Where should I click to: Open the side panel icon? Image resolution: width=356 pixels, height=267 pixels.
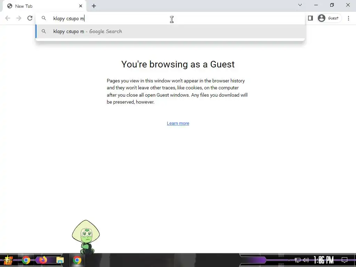[x=310, y=18]
